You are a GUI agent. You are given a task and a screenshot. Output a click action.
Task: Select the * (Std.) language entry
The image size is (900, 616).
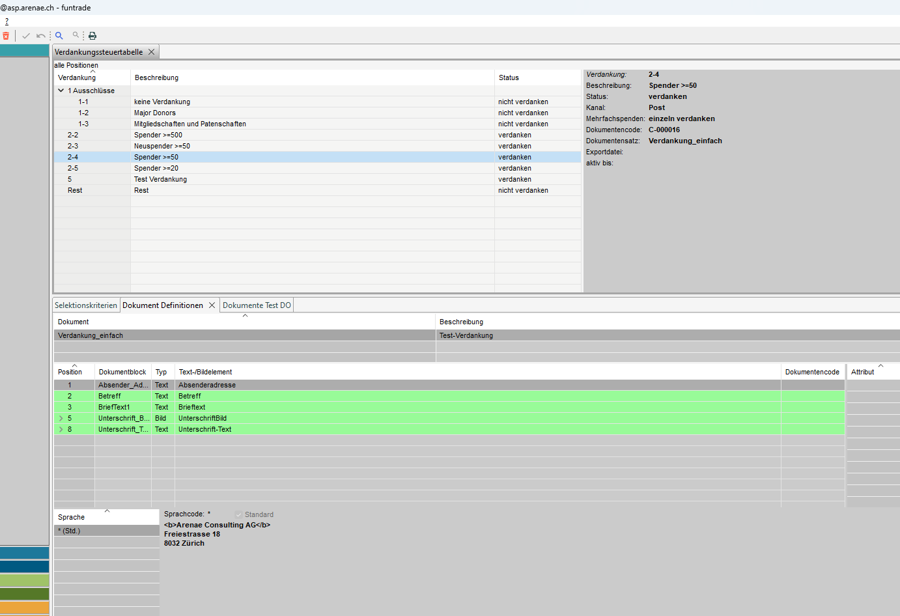69,531
